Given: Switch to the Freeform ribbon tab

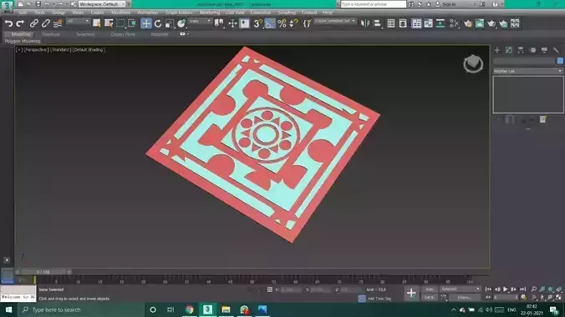Looking at the screenshot, I should pyautogui.click(x=51, y=34).
